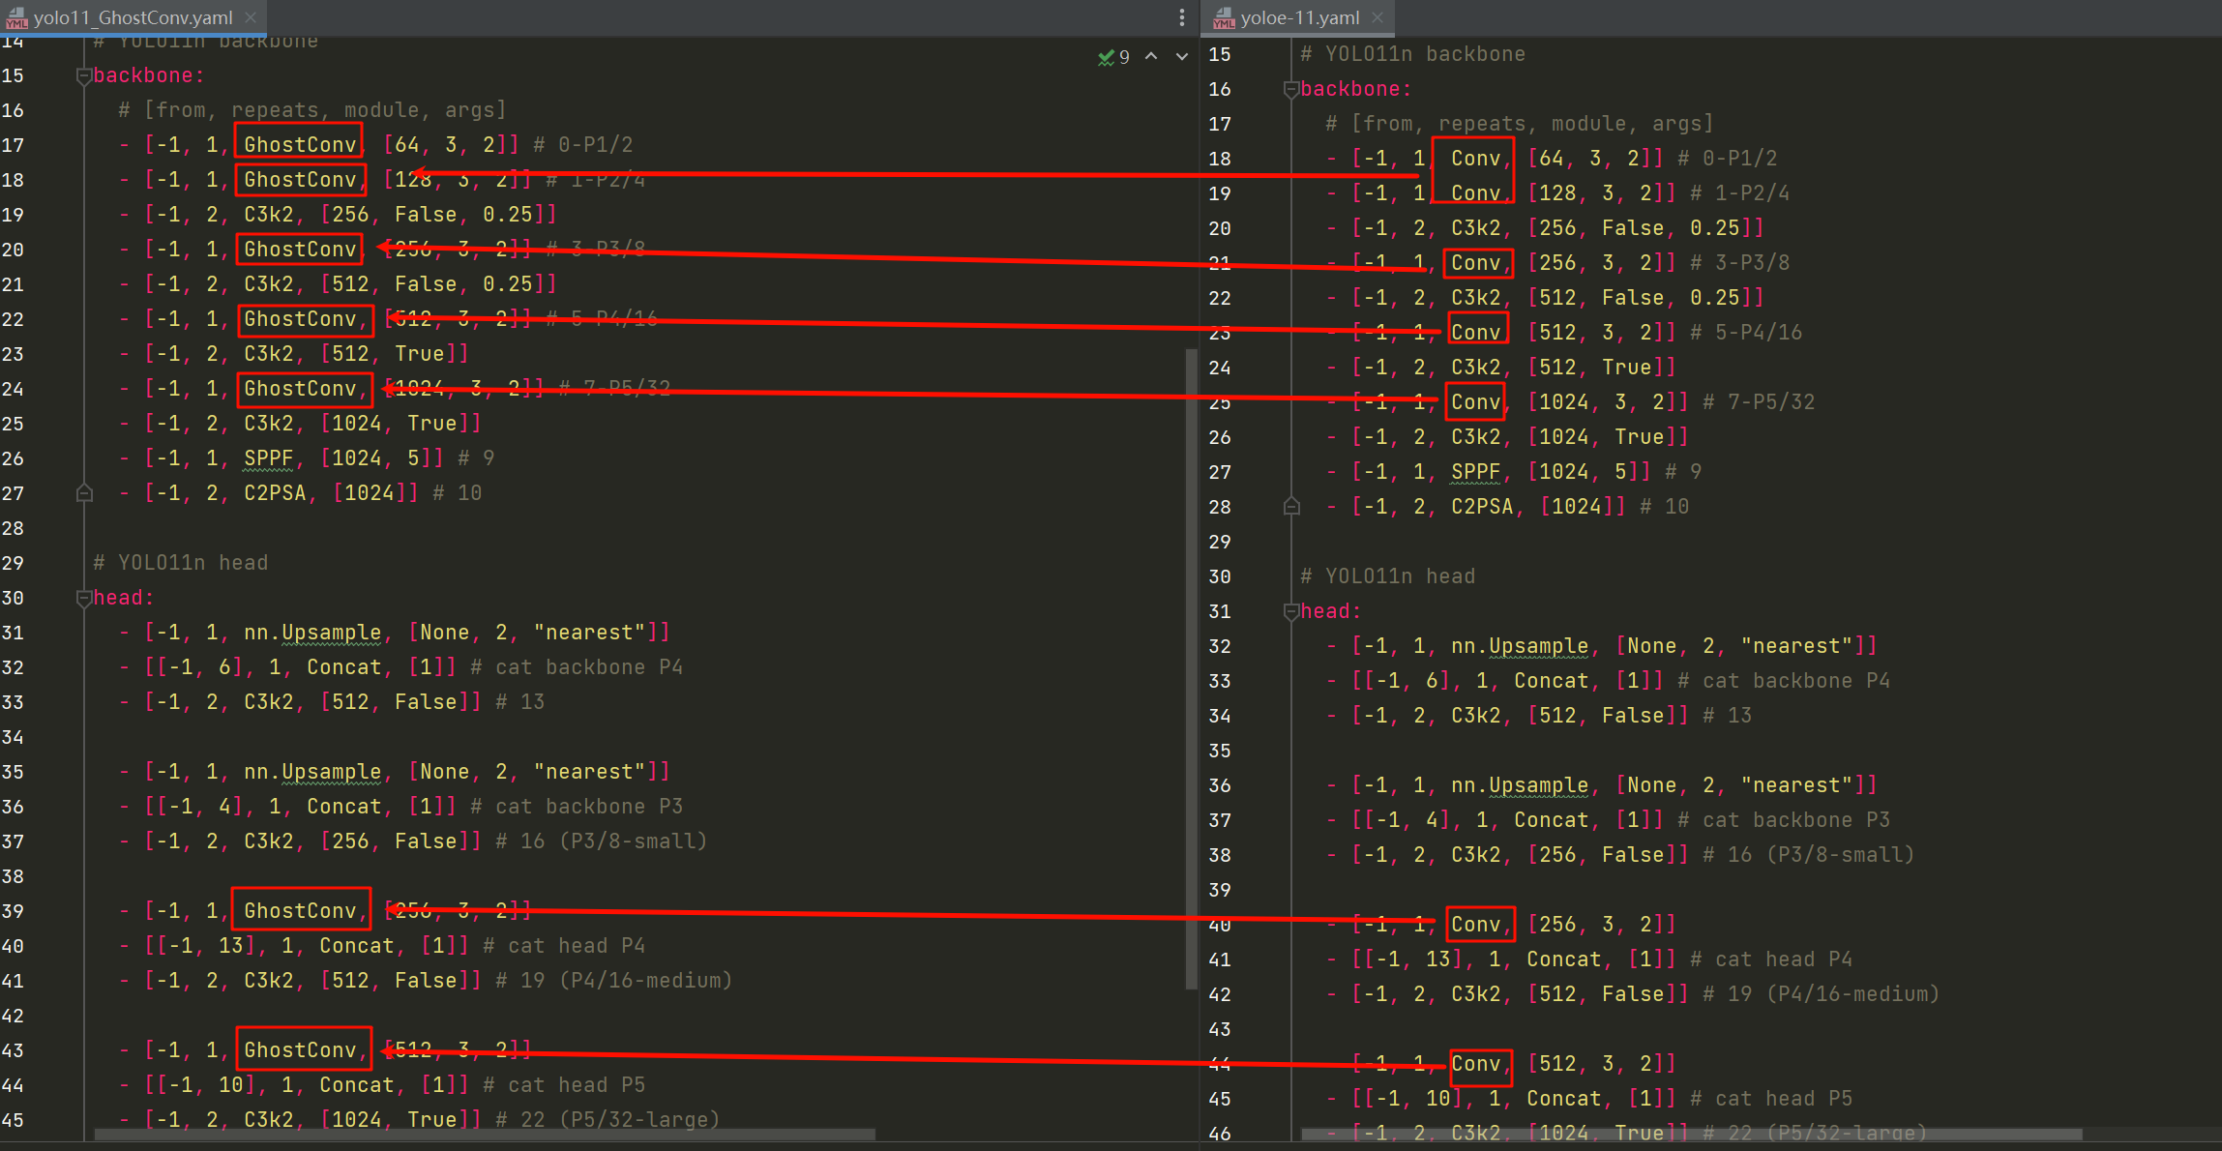The width and height of the screenshot is (2222, 1151).
Task: Click Concat on line 36 of left editor
Action: [x=343, y=807]
